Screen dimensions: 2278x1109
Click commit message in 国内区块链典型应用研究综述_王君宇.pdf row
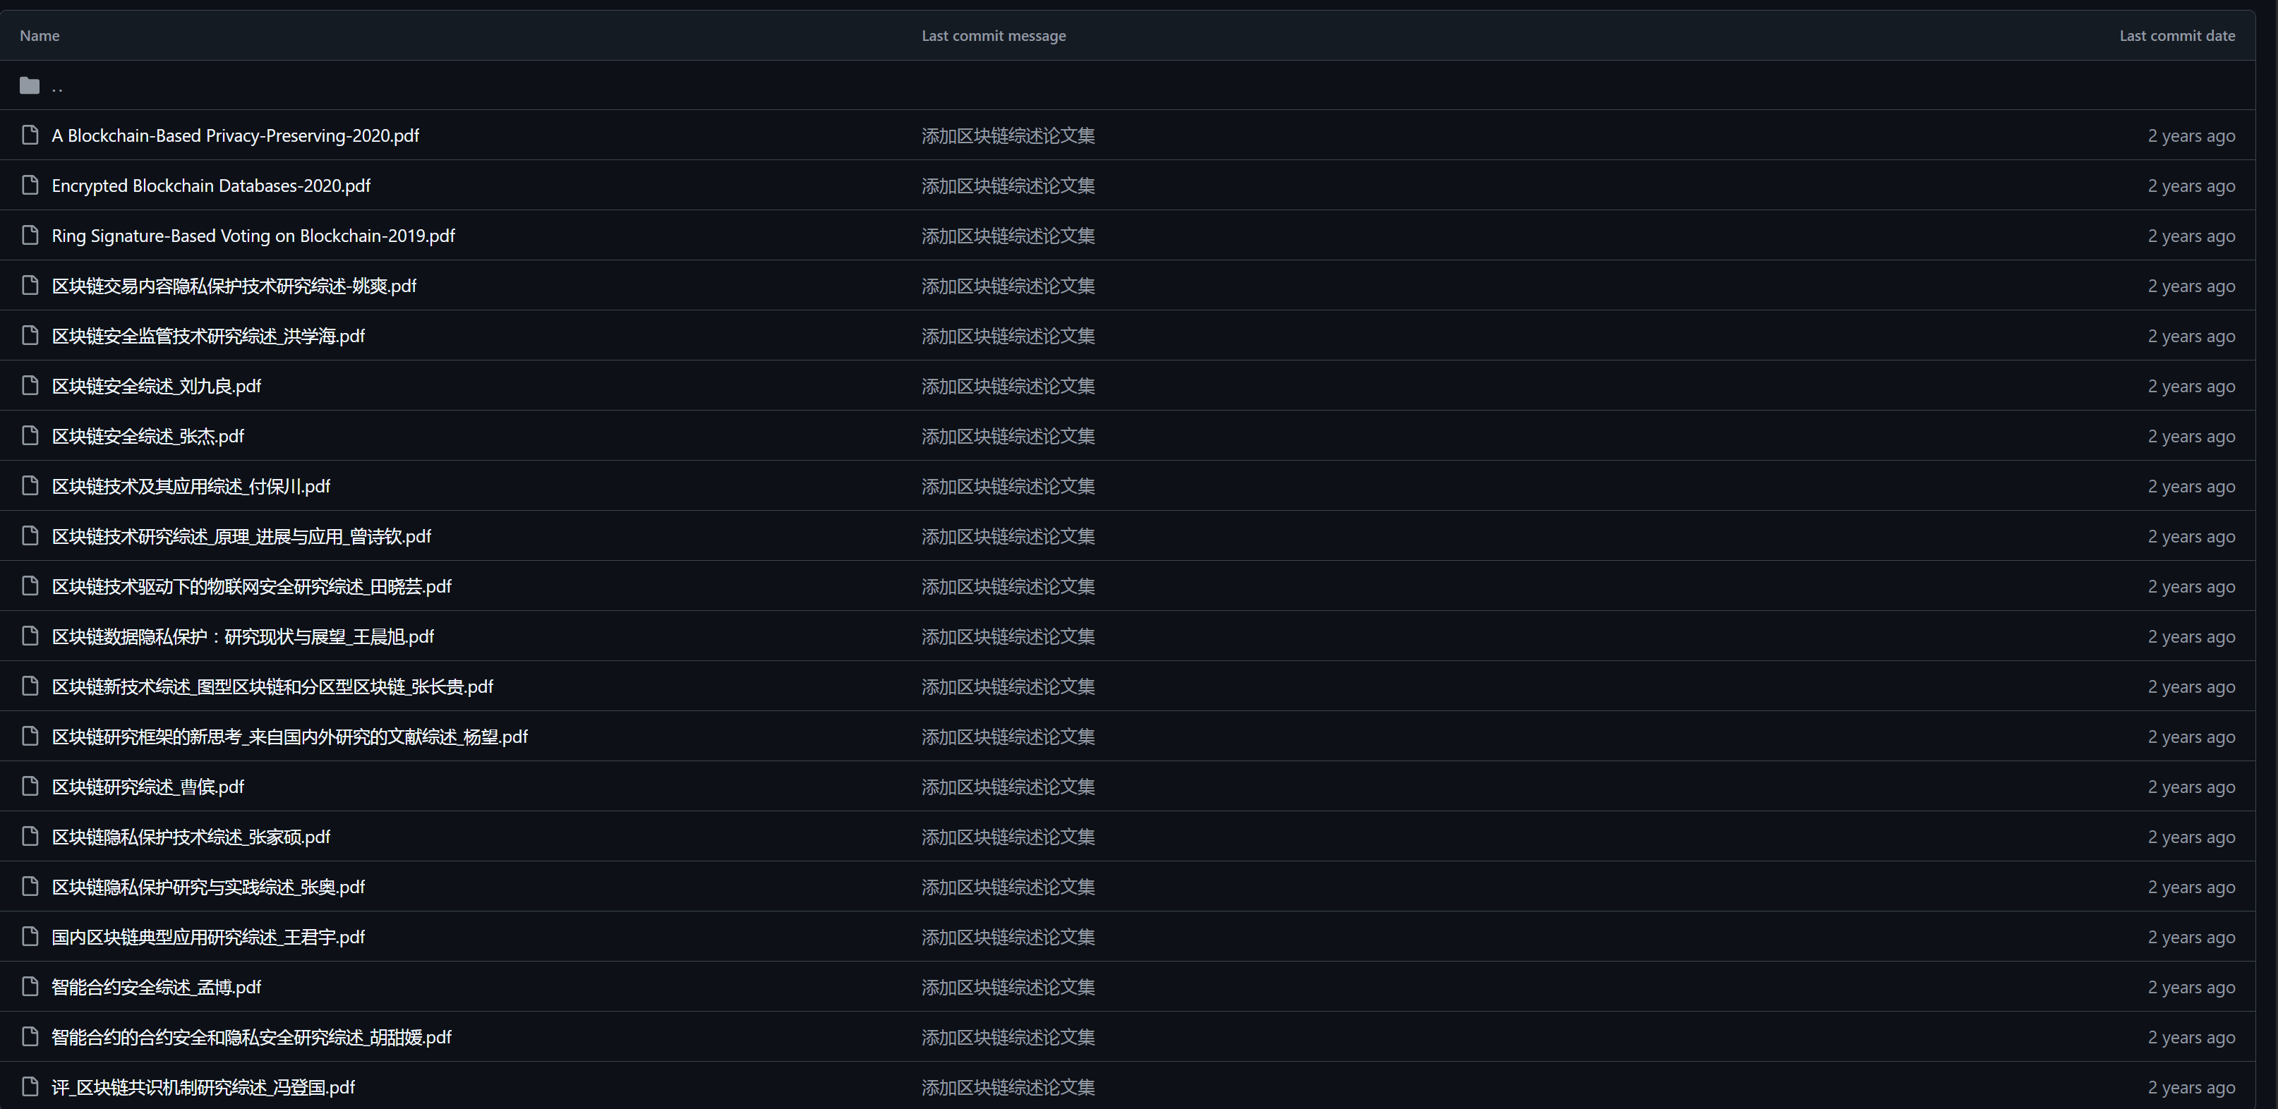tap(1008, 938)
